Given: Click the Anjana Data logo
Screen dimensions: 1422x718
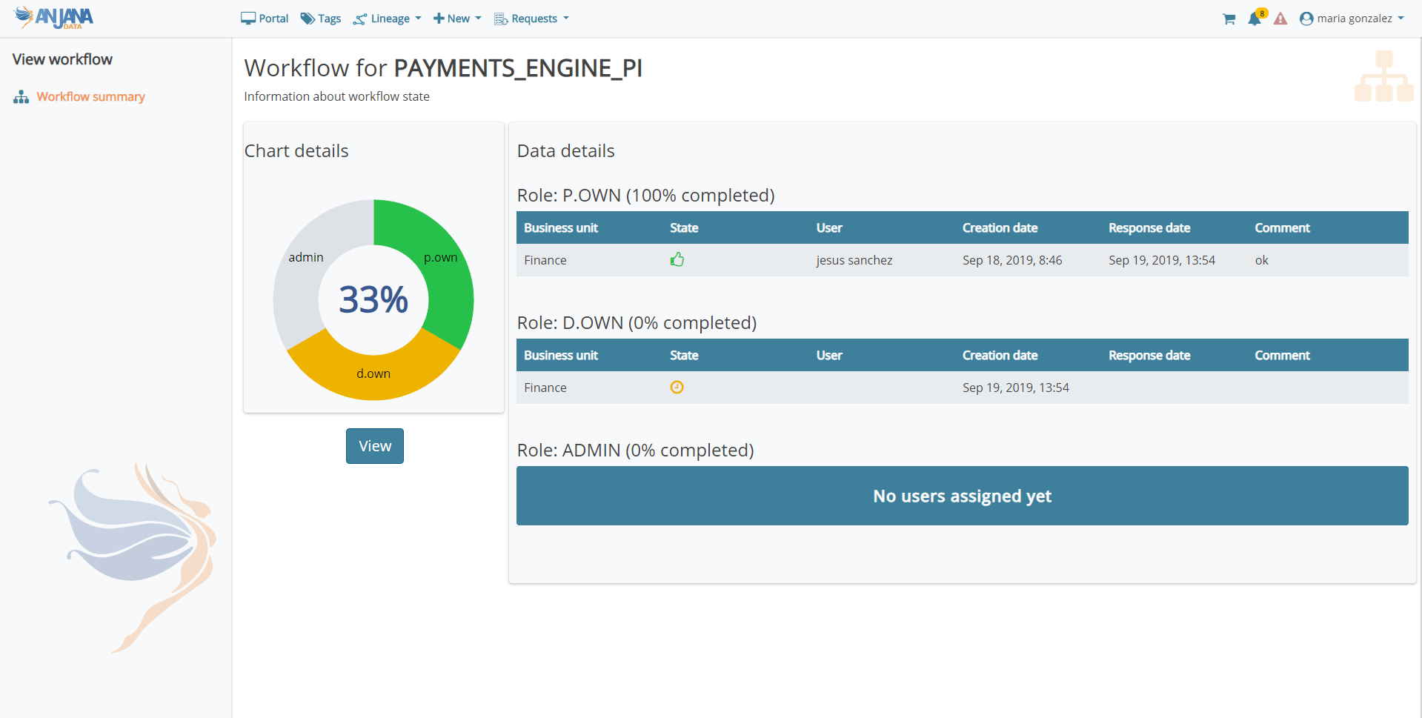Looking at the screenshot, I should tap(54, 18).
